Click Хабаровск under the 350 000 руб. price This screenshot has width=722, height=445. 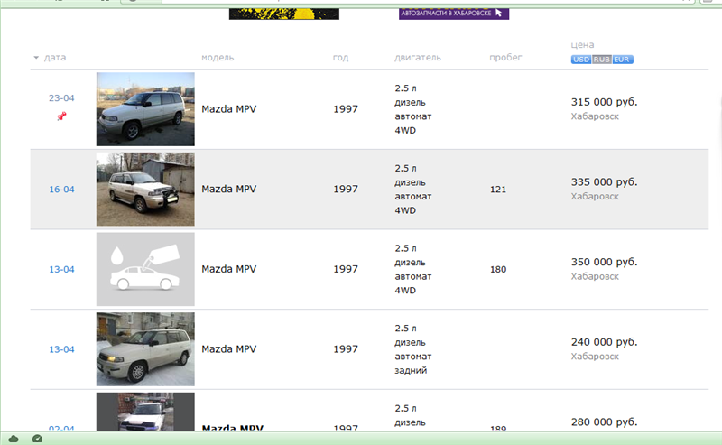pos(595,276)
